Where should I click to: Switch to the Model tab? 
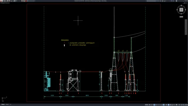point(3,105)
